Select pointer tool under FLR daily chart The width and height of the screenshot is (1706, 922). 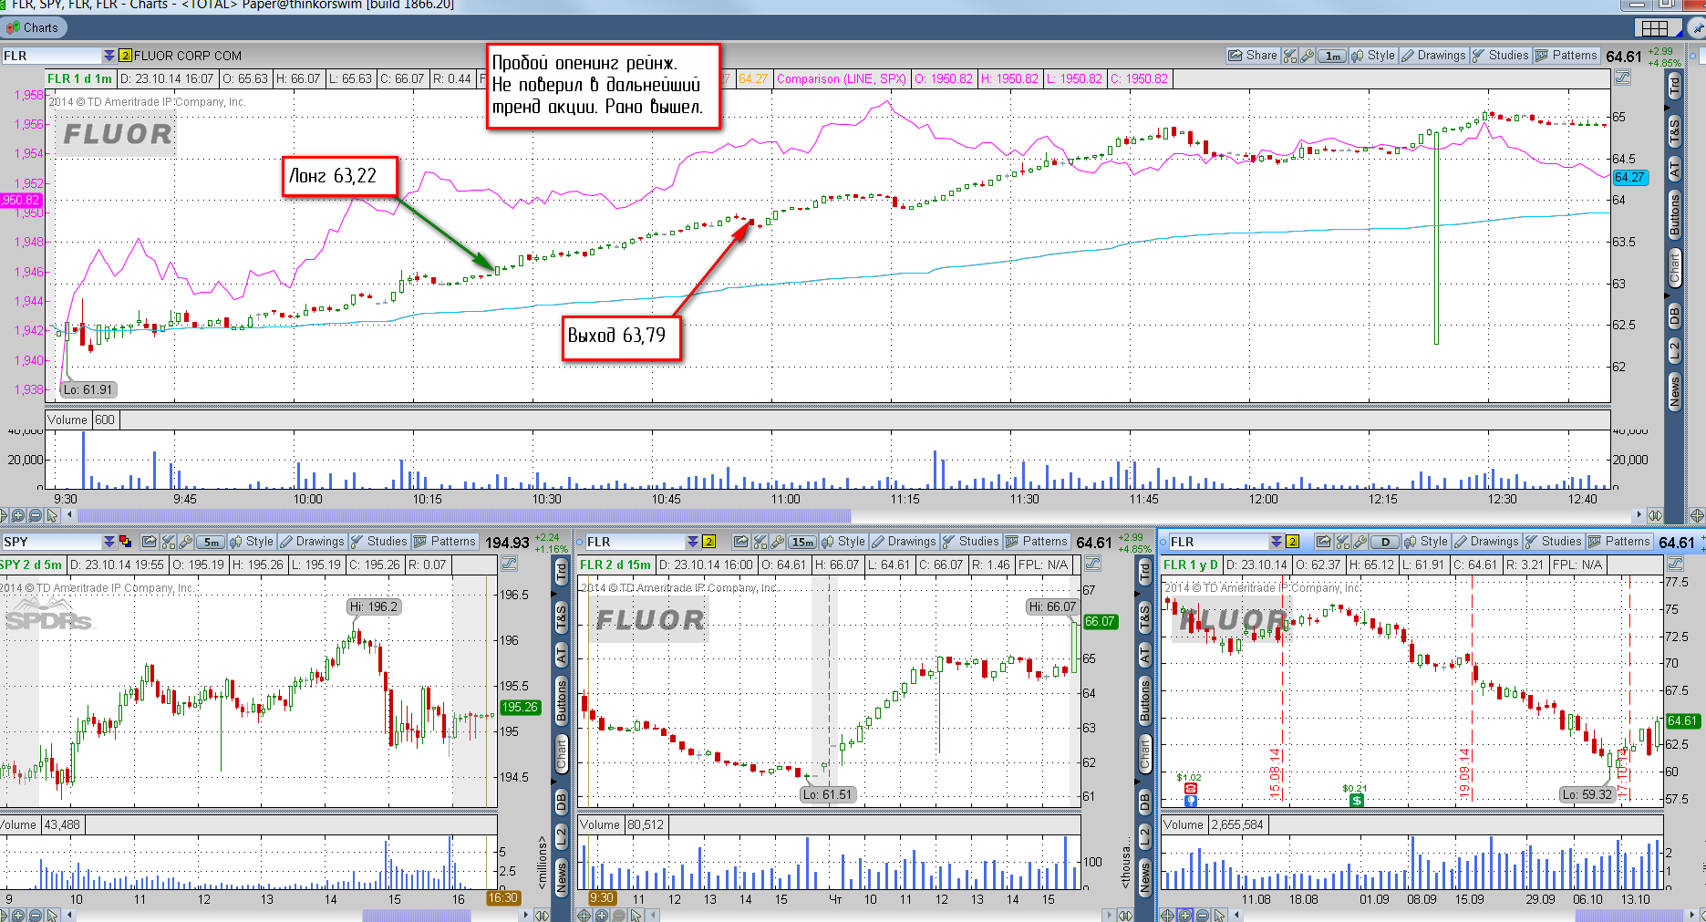(1219, 915)
